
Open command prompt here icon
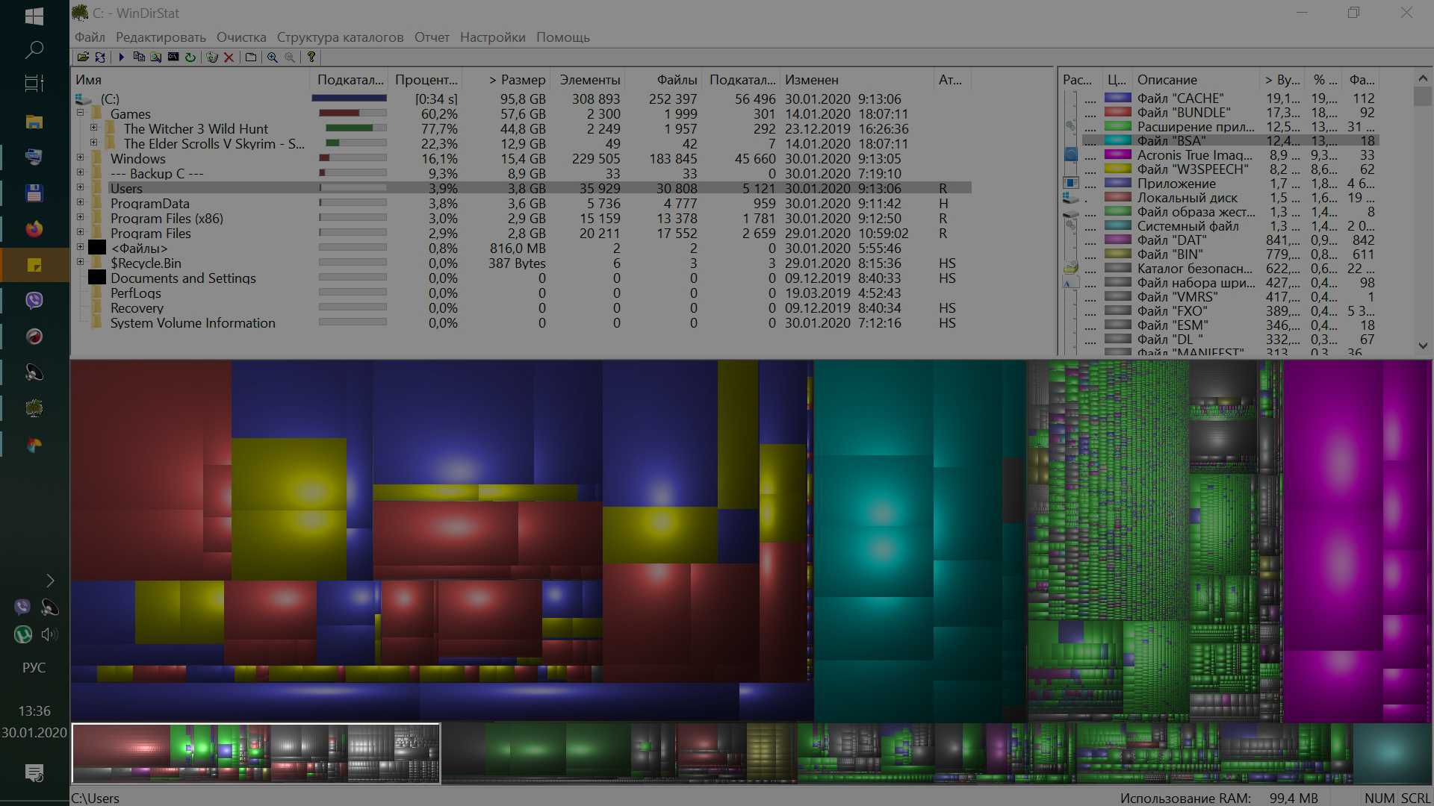(173, 57)
